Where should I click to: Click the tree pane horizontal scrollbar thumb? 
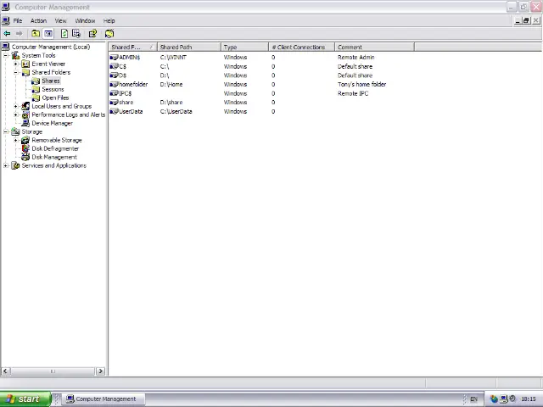tap(53, 371)
